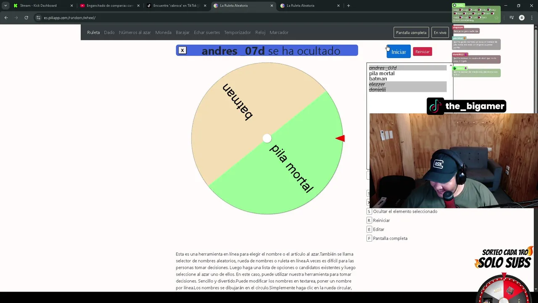Switch to the Enganchado de comparsas tab

(109, 5)
